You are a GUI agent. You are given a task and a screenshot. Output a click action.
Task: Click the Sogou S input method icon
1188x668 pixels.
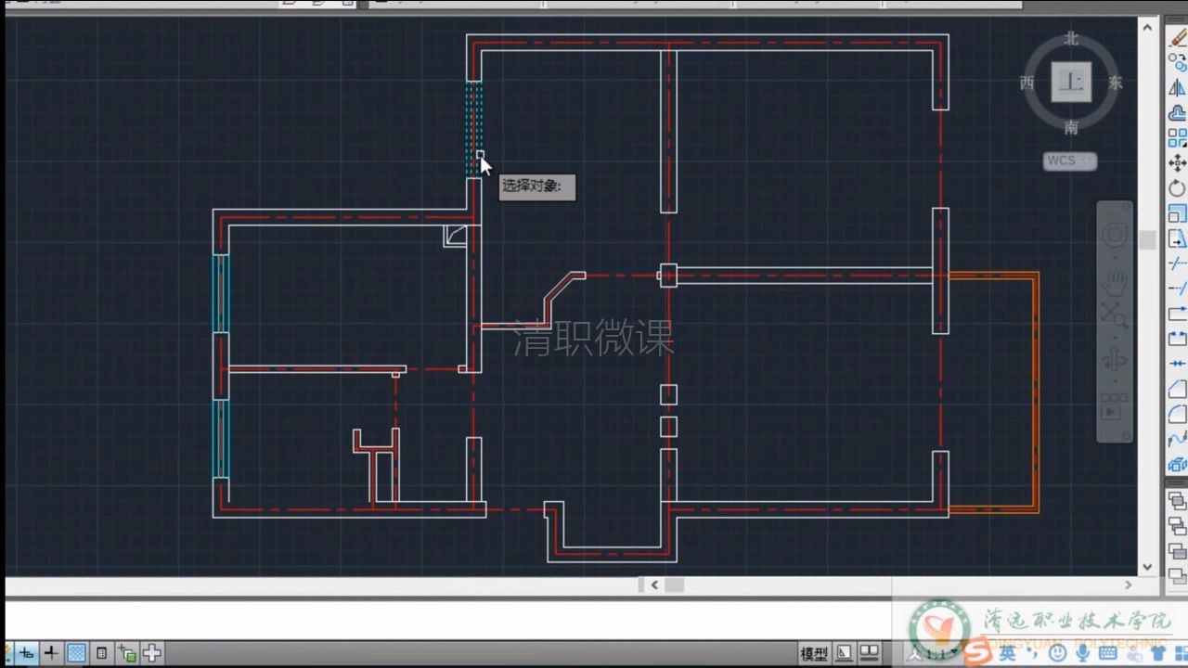click(977, 653)
